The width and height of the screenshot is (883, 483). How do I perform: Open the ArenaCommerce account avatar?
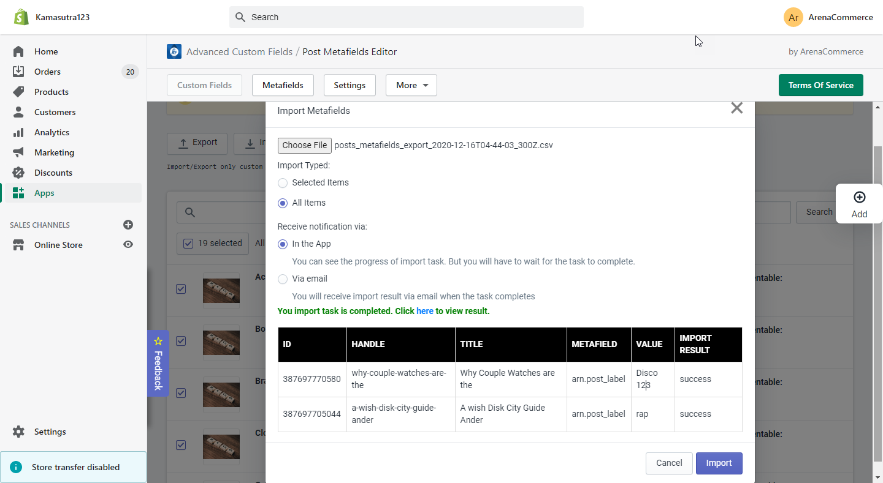coord(793,17)
